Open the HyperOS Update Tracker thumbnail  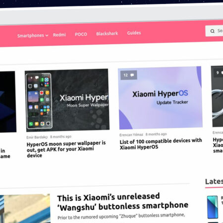[160, 98]
